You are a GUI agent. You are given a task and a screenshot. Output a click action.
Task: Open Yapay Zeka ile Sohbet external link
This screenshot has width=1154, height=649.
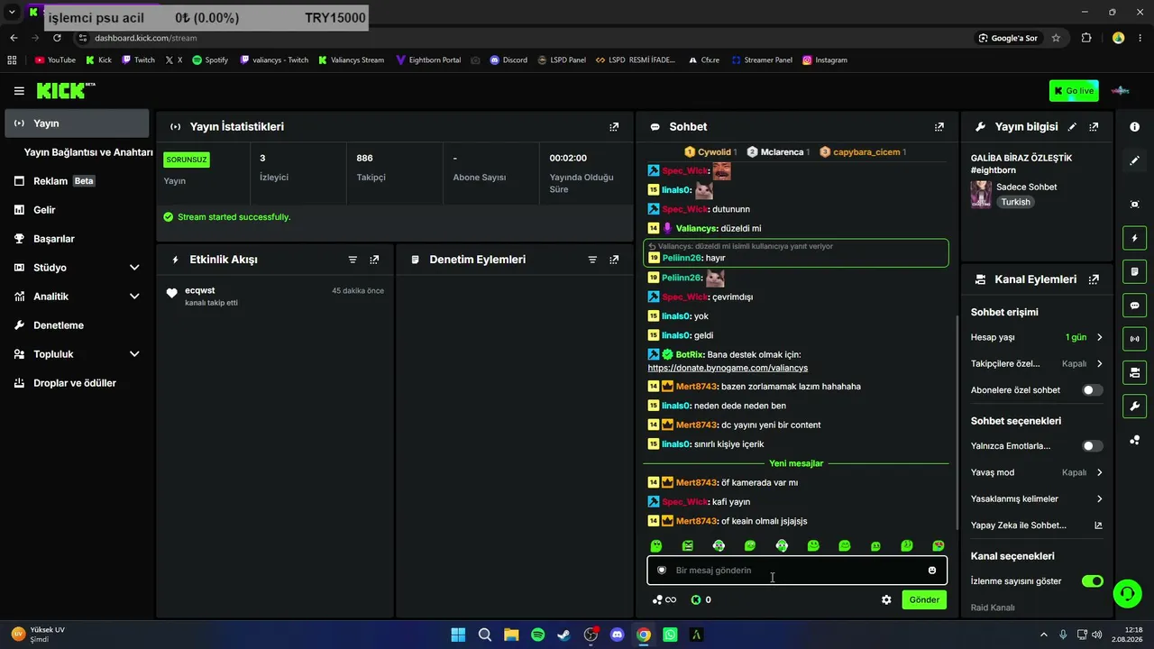point(1098,526)
